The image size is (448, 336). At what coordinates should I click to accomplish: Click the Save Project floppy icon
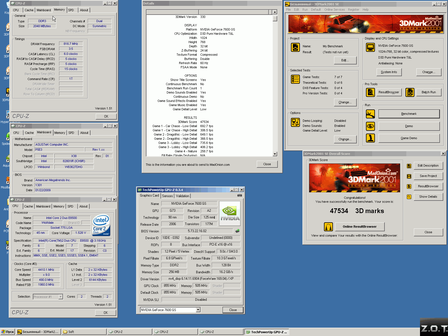[x=409, y=176]
